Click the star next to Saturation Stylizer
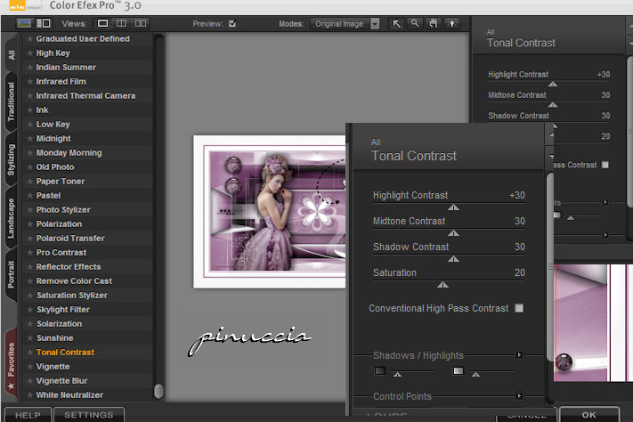The height and width of the screenshot is (422, 633). pyautogui.click(x=30, y=296)
